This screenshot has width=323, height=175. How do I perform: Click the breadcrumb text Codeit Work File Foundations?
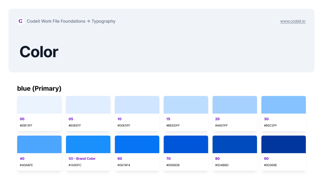[56, 21]
